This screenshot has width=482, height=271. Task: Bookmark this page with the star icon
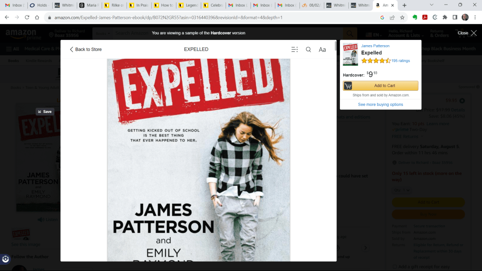pos(402,17)
